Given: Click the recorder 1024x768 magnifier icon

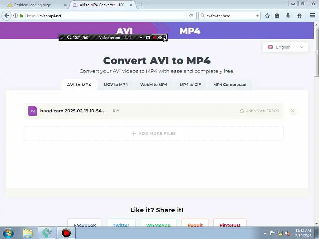Looking at the screenshot, I should 69,37.
